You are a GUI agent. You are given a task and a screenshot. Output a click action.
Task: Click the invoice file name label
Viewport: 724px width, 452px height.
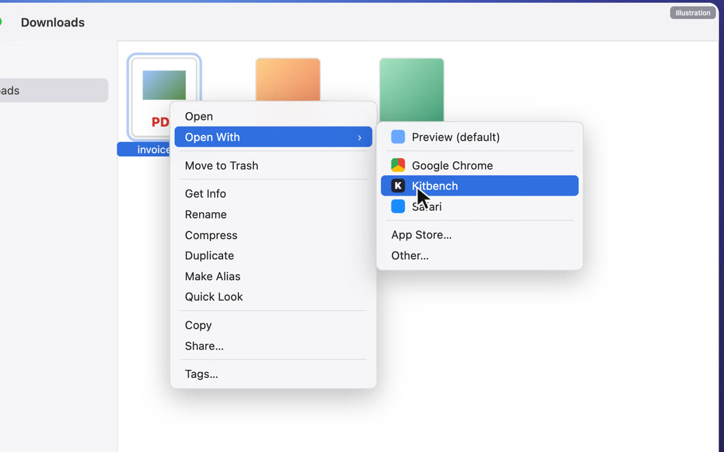[145, 149]
